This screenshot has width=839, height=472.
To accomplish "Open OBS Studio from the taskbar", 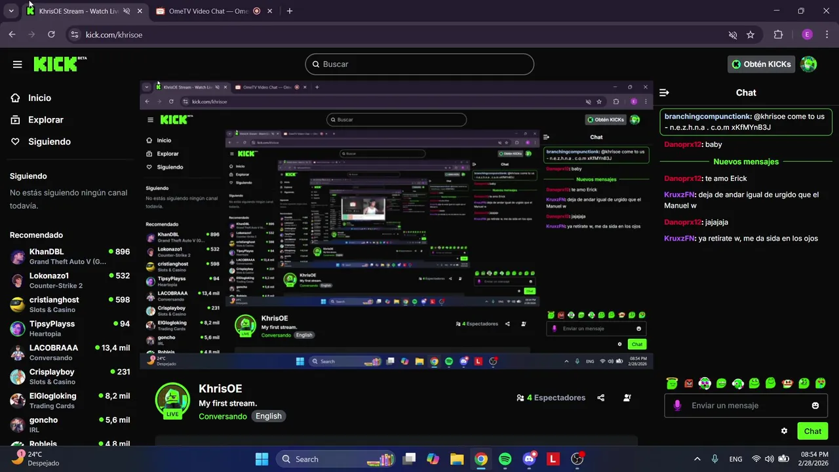I will (x=577, y=459).
